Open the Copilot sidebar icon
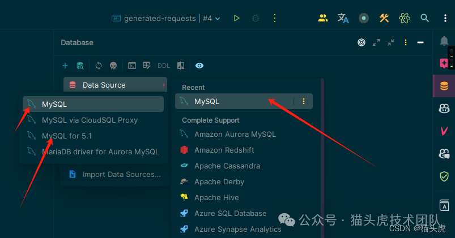 (x=444, y=109)
